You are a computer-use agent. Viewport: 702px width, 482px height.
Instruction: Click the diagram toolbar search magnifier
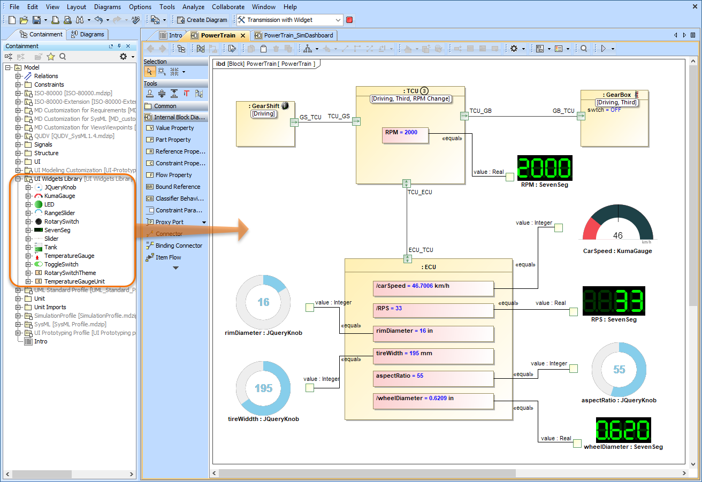pos(584,49)
